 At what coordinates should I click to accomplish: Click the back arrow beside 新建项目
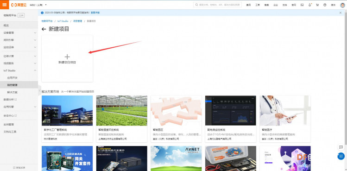(44, 29)
